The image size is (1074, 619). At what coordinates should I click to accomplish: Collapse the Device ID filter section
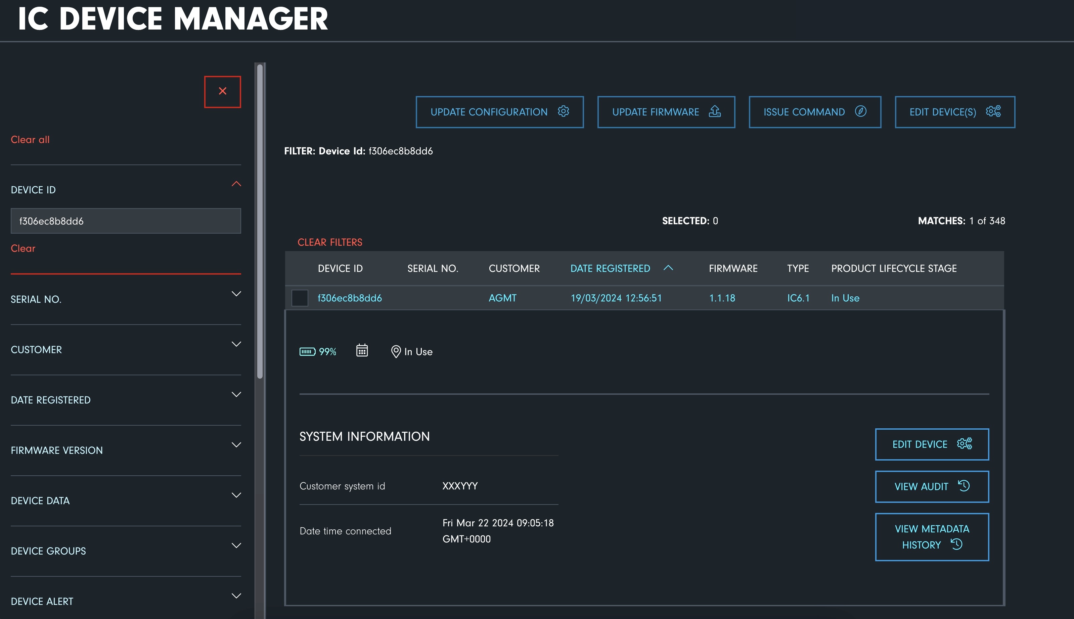236,184
